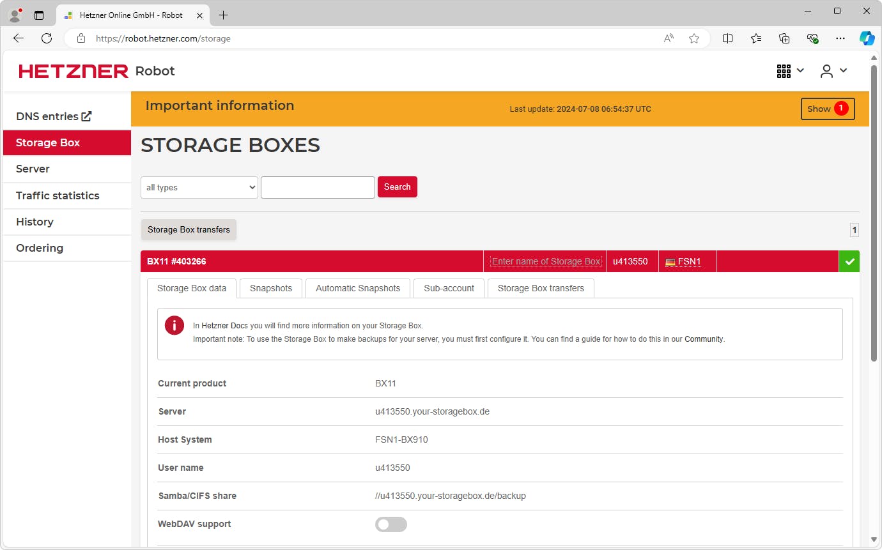View site information via the lock icon

point(81,38)
